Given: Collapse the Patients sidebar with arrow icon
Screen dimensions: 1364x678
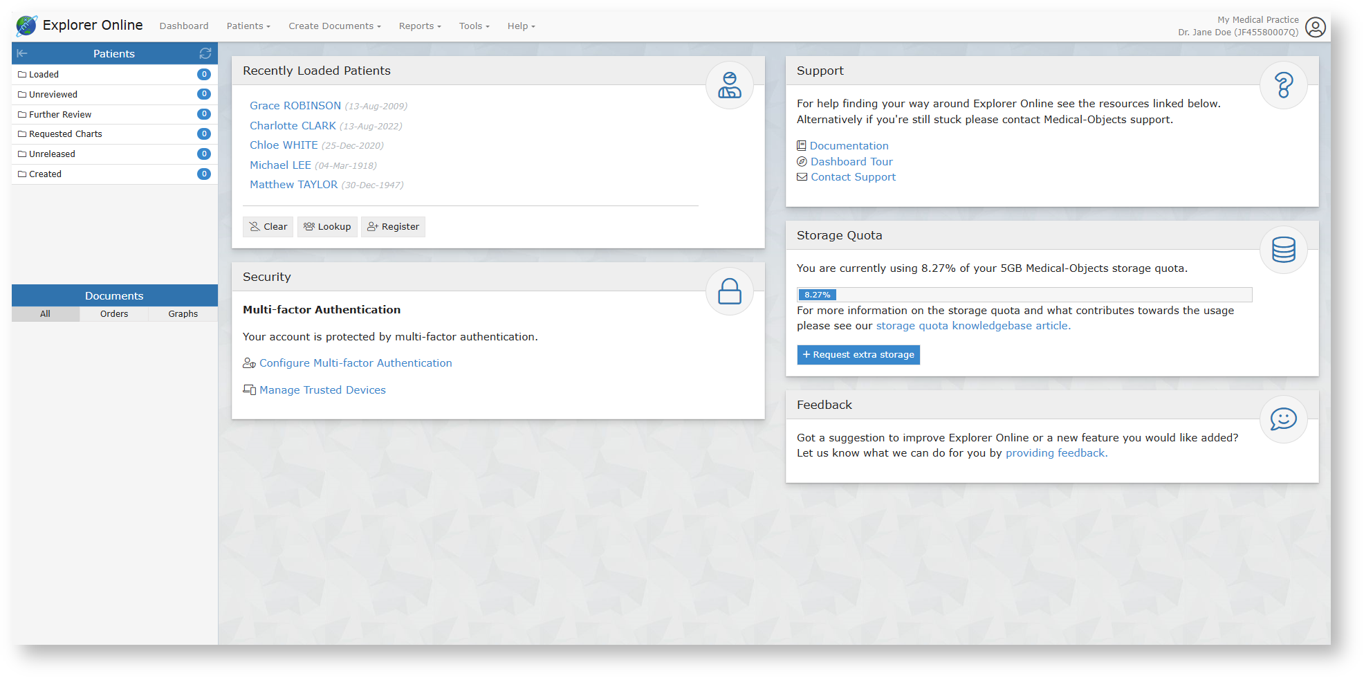Looking at the screenshot, I should (22, 53).
